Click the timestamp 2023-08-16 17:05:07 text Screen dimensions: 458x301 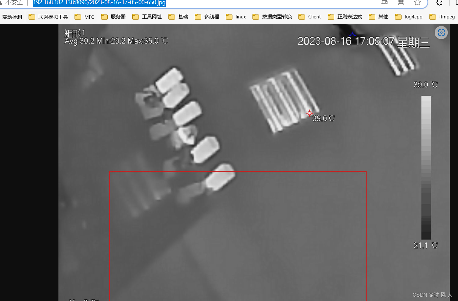coord(346,41)
